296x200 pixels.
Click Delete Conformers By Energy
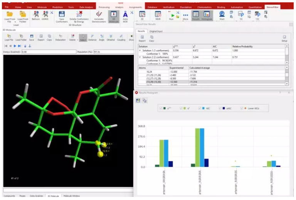coord(79,16)
